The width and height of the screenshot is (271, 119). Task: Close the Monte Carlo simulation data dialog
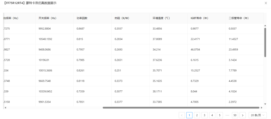coord(266,3)
